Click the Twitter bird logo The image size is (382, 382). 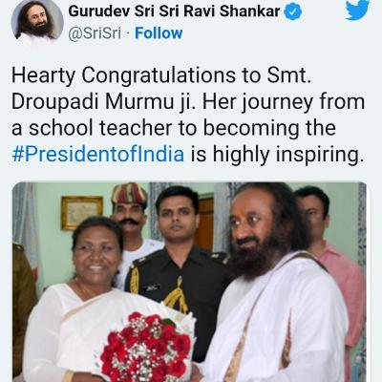pyautogui.click(x=357, y=10)
